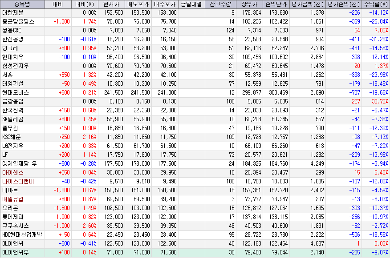Select the 매일유업 stock name
The height and width of the screenshot is (258, 390).
12,199
